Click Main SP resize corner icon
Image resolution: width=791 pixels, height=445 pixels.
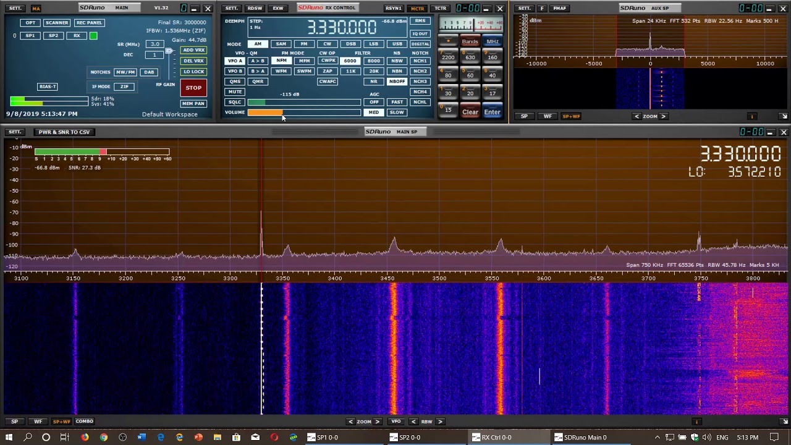click(784, 422)
